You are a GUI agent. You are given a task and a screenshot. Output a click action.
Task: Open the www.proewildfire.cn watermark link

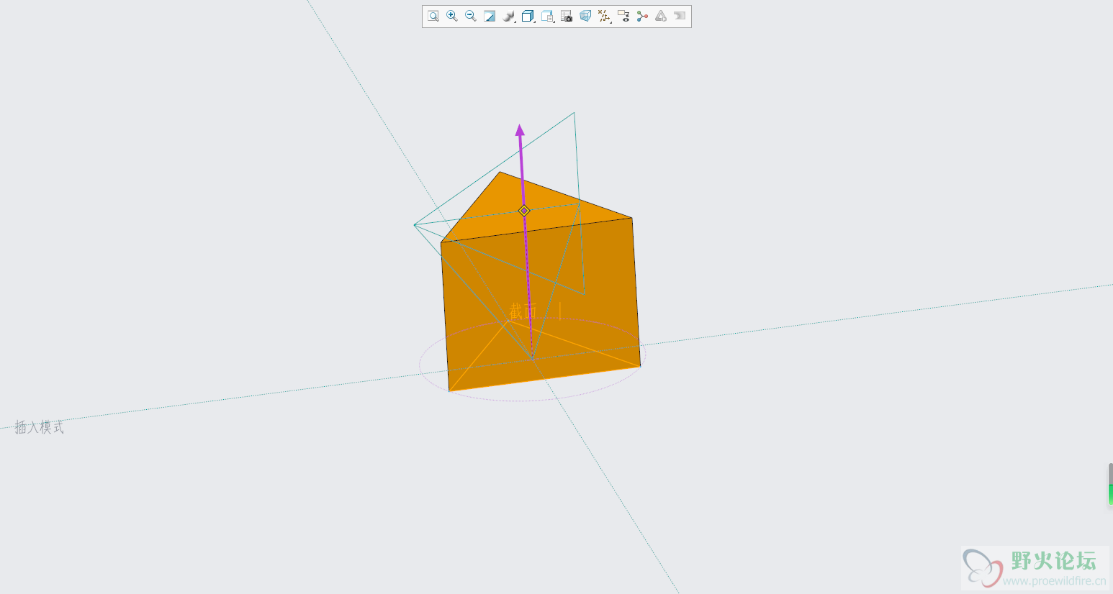coord(1053,581)
